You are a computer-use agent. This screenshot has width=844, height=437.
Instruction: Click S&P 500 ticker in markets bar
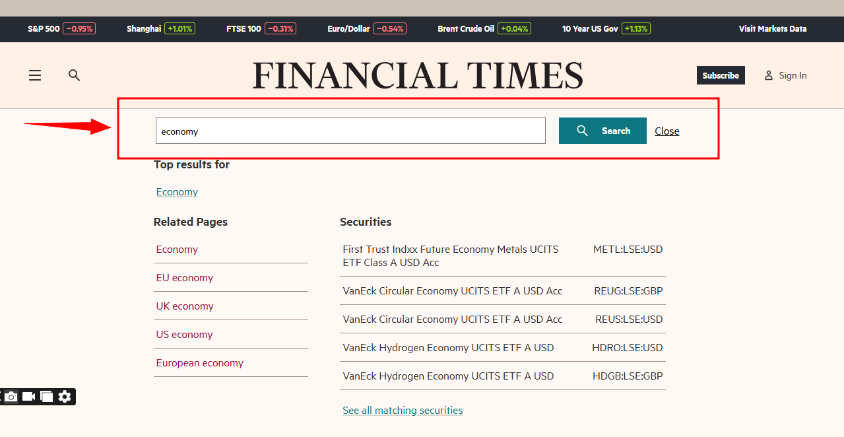point(44,28)
